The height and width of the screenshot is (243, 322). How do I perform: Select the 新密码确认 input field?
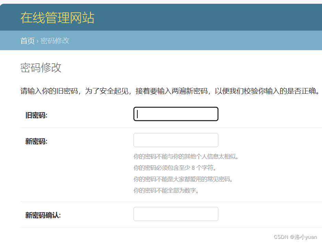point(176,214)
